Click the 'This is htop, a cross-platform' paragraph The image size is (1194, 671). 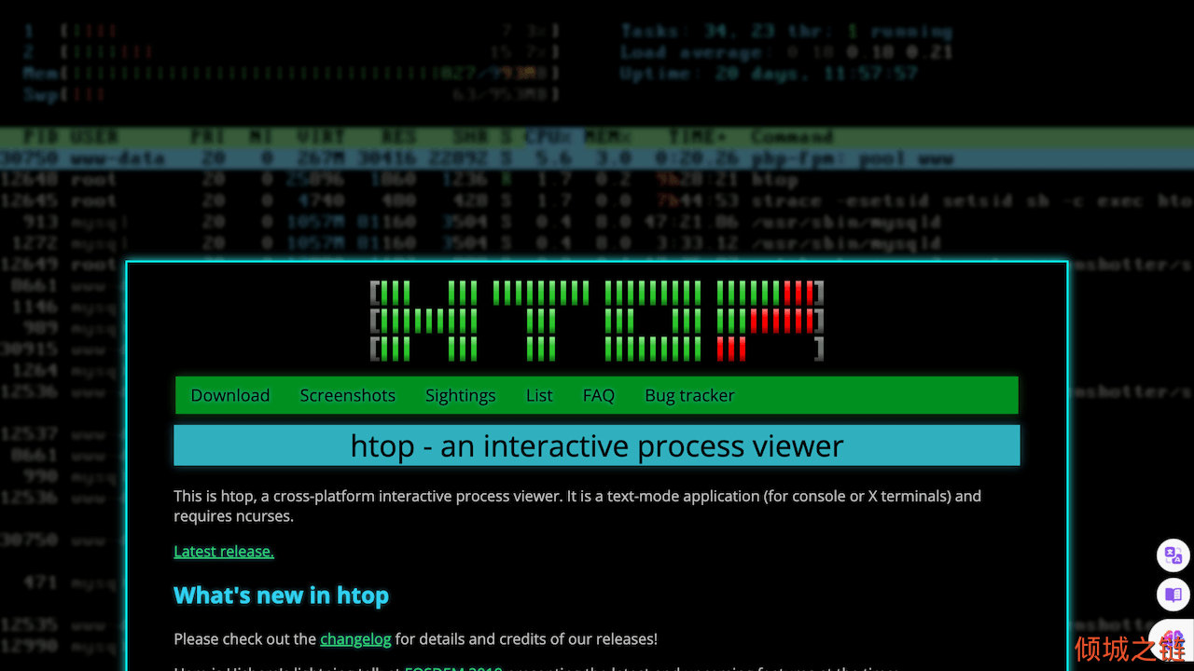(577, 506)
